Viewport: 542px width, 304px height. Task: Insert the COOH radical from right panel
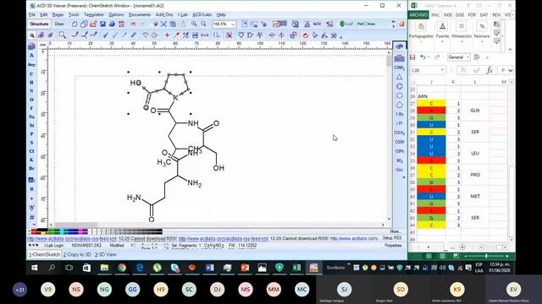point(399,142)
